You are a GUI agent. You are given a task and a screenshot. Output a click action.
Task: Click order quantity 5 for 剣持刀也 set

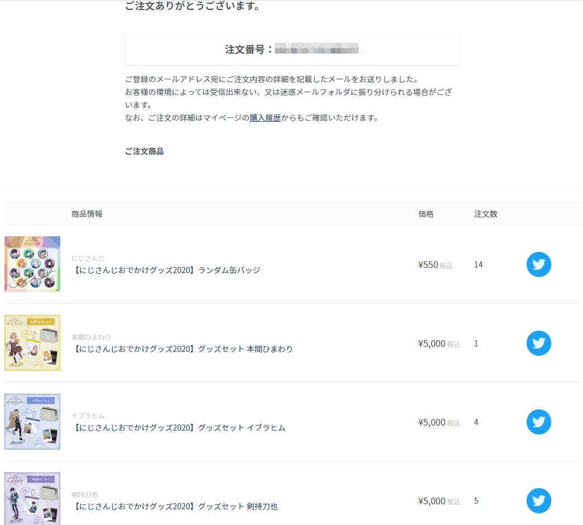(476, 501)
